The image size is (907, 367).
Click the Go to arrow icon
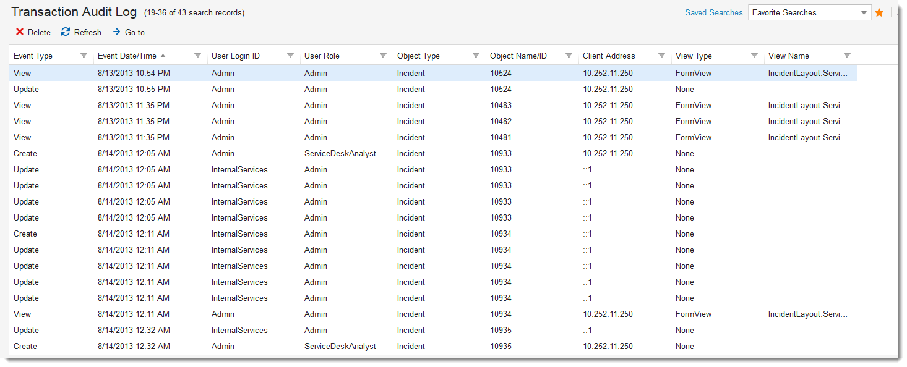click(116, 32)
